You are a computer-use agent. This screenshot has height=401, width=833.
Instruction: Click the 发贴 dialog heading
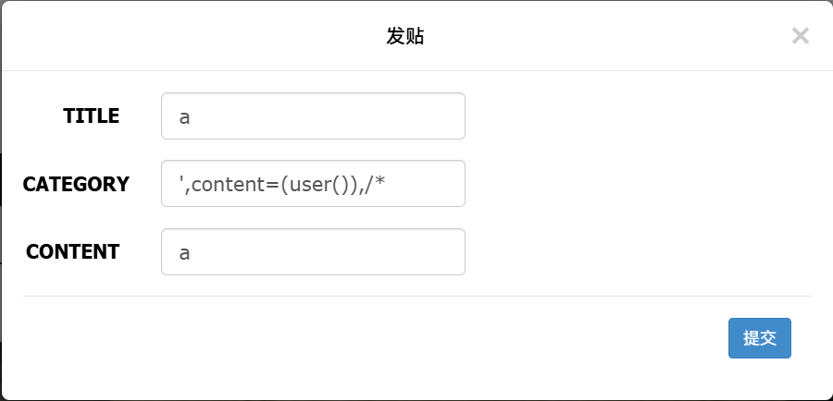pyautogui.click(x=405, y=37)
